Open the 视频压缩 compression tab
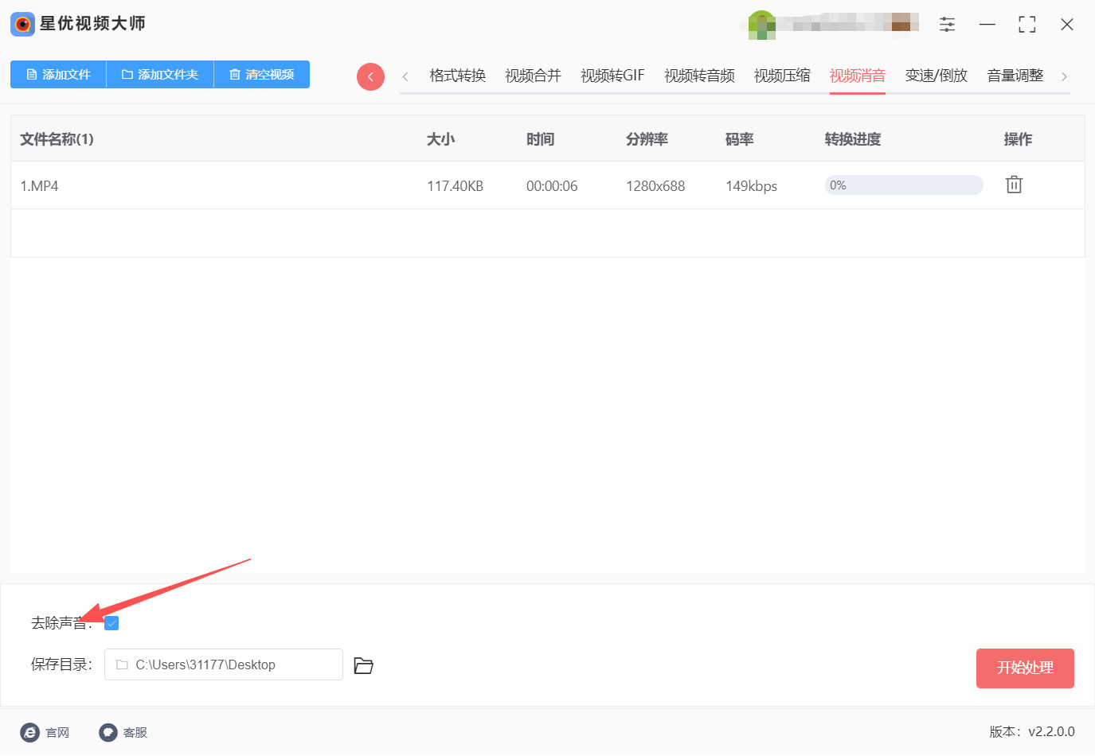This screenshot has width=1095, height=756. (x=781, y=75)
